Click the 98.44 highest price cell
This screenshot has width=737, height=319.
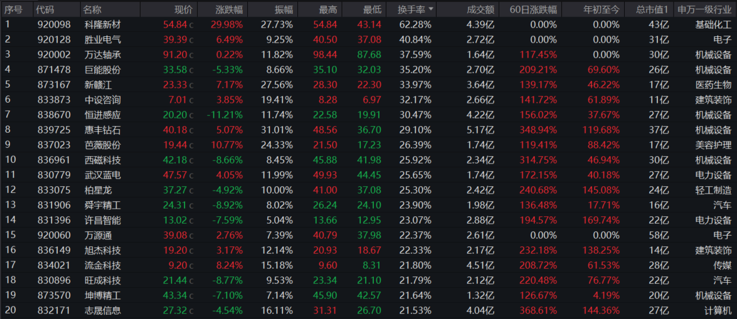click(326, 55)
